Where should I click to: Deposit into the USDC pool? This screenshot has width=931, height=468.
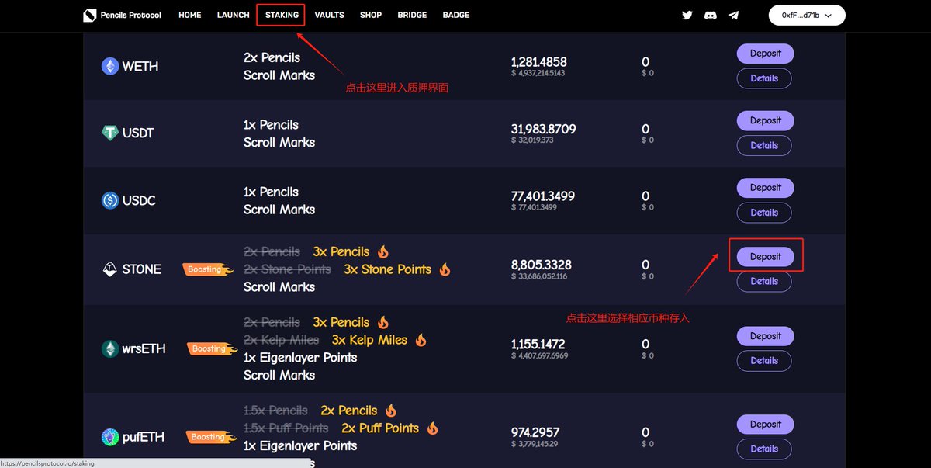pyautogui.click(x=765, y=188)
